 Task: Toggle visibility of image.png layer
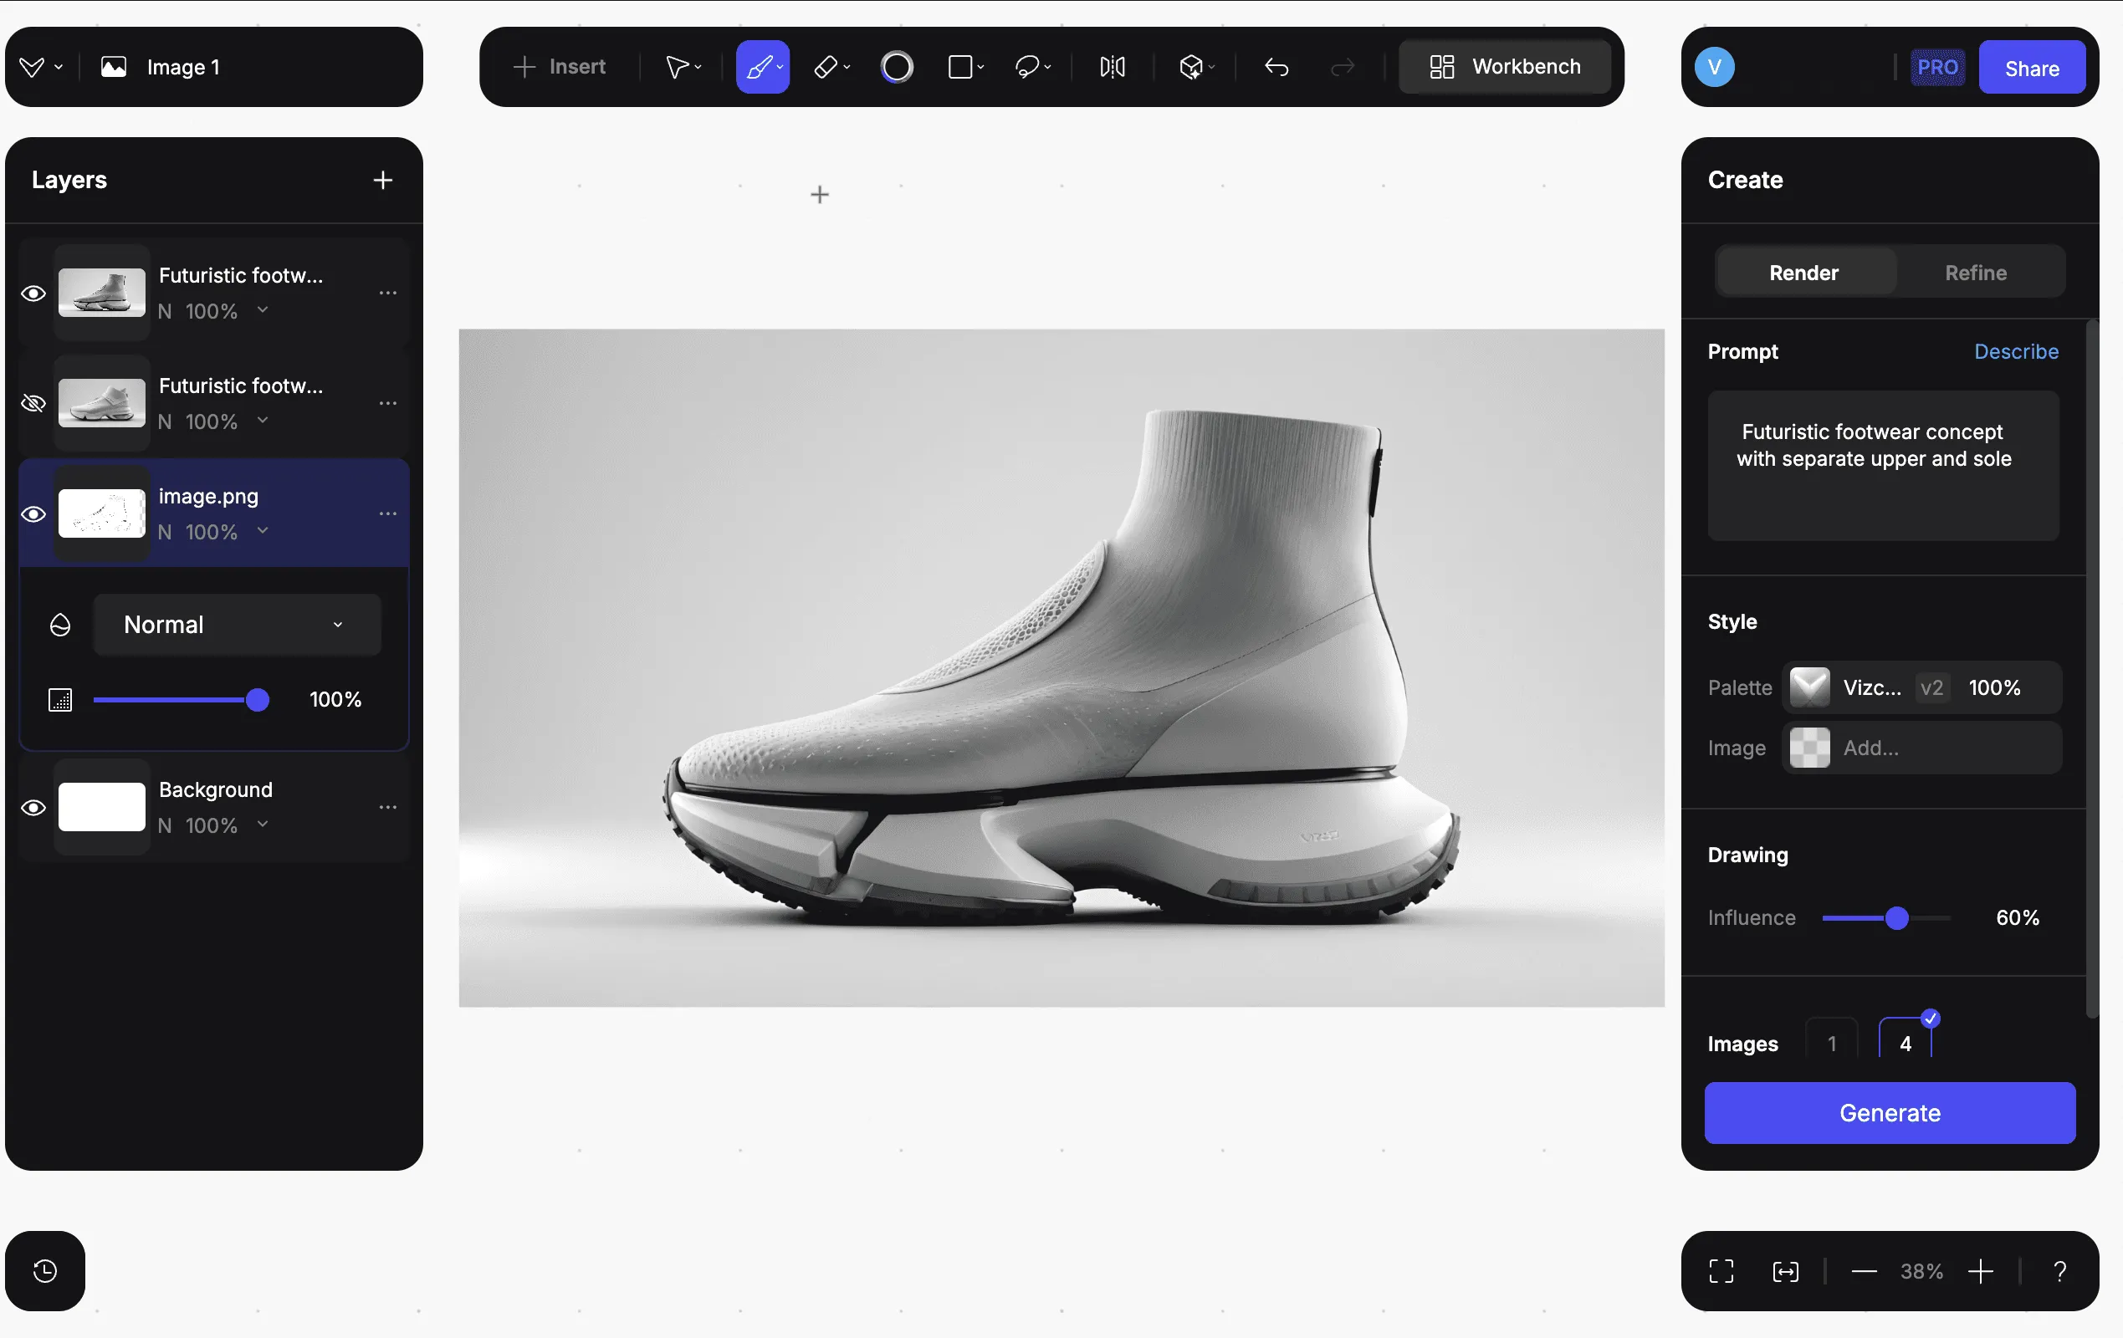pos(33,513)
